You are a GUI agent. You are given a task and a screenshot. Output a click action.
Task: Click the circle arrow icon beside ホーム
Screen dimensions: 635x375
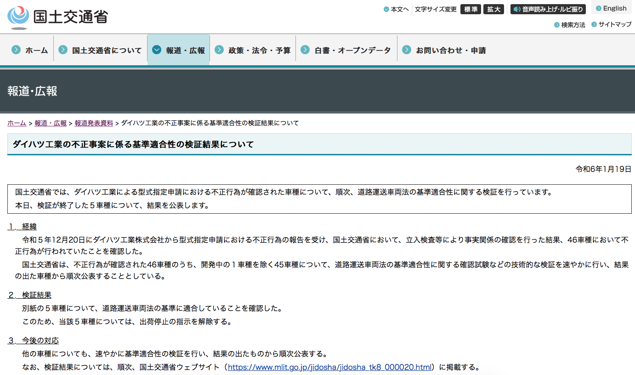[16, 50]
